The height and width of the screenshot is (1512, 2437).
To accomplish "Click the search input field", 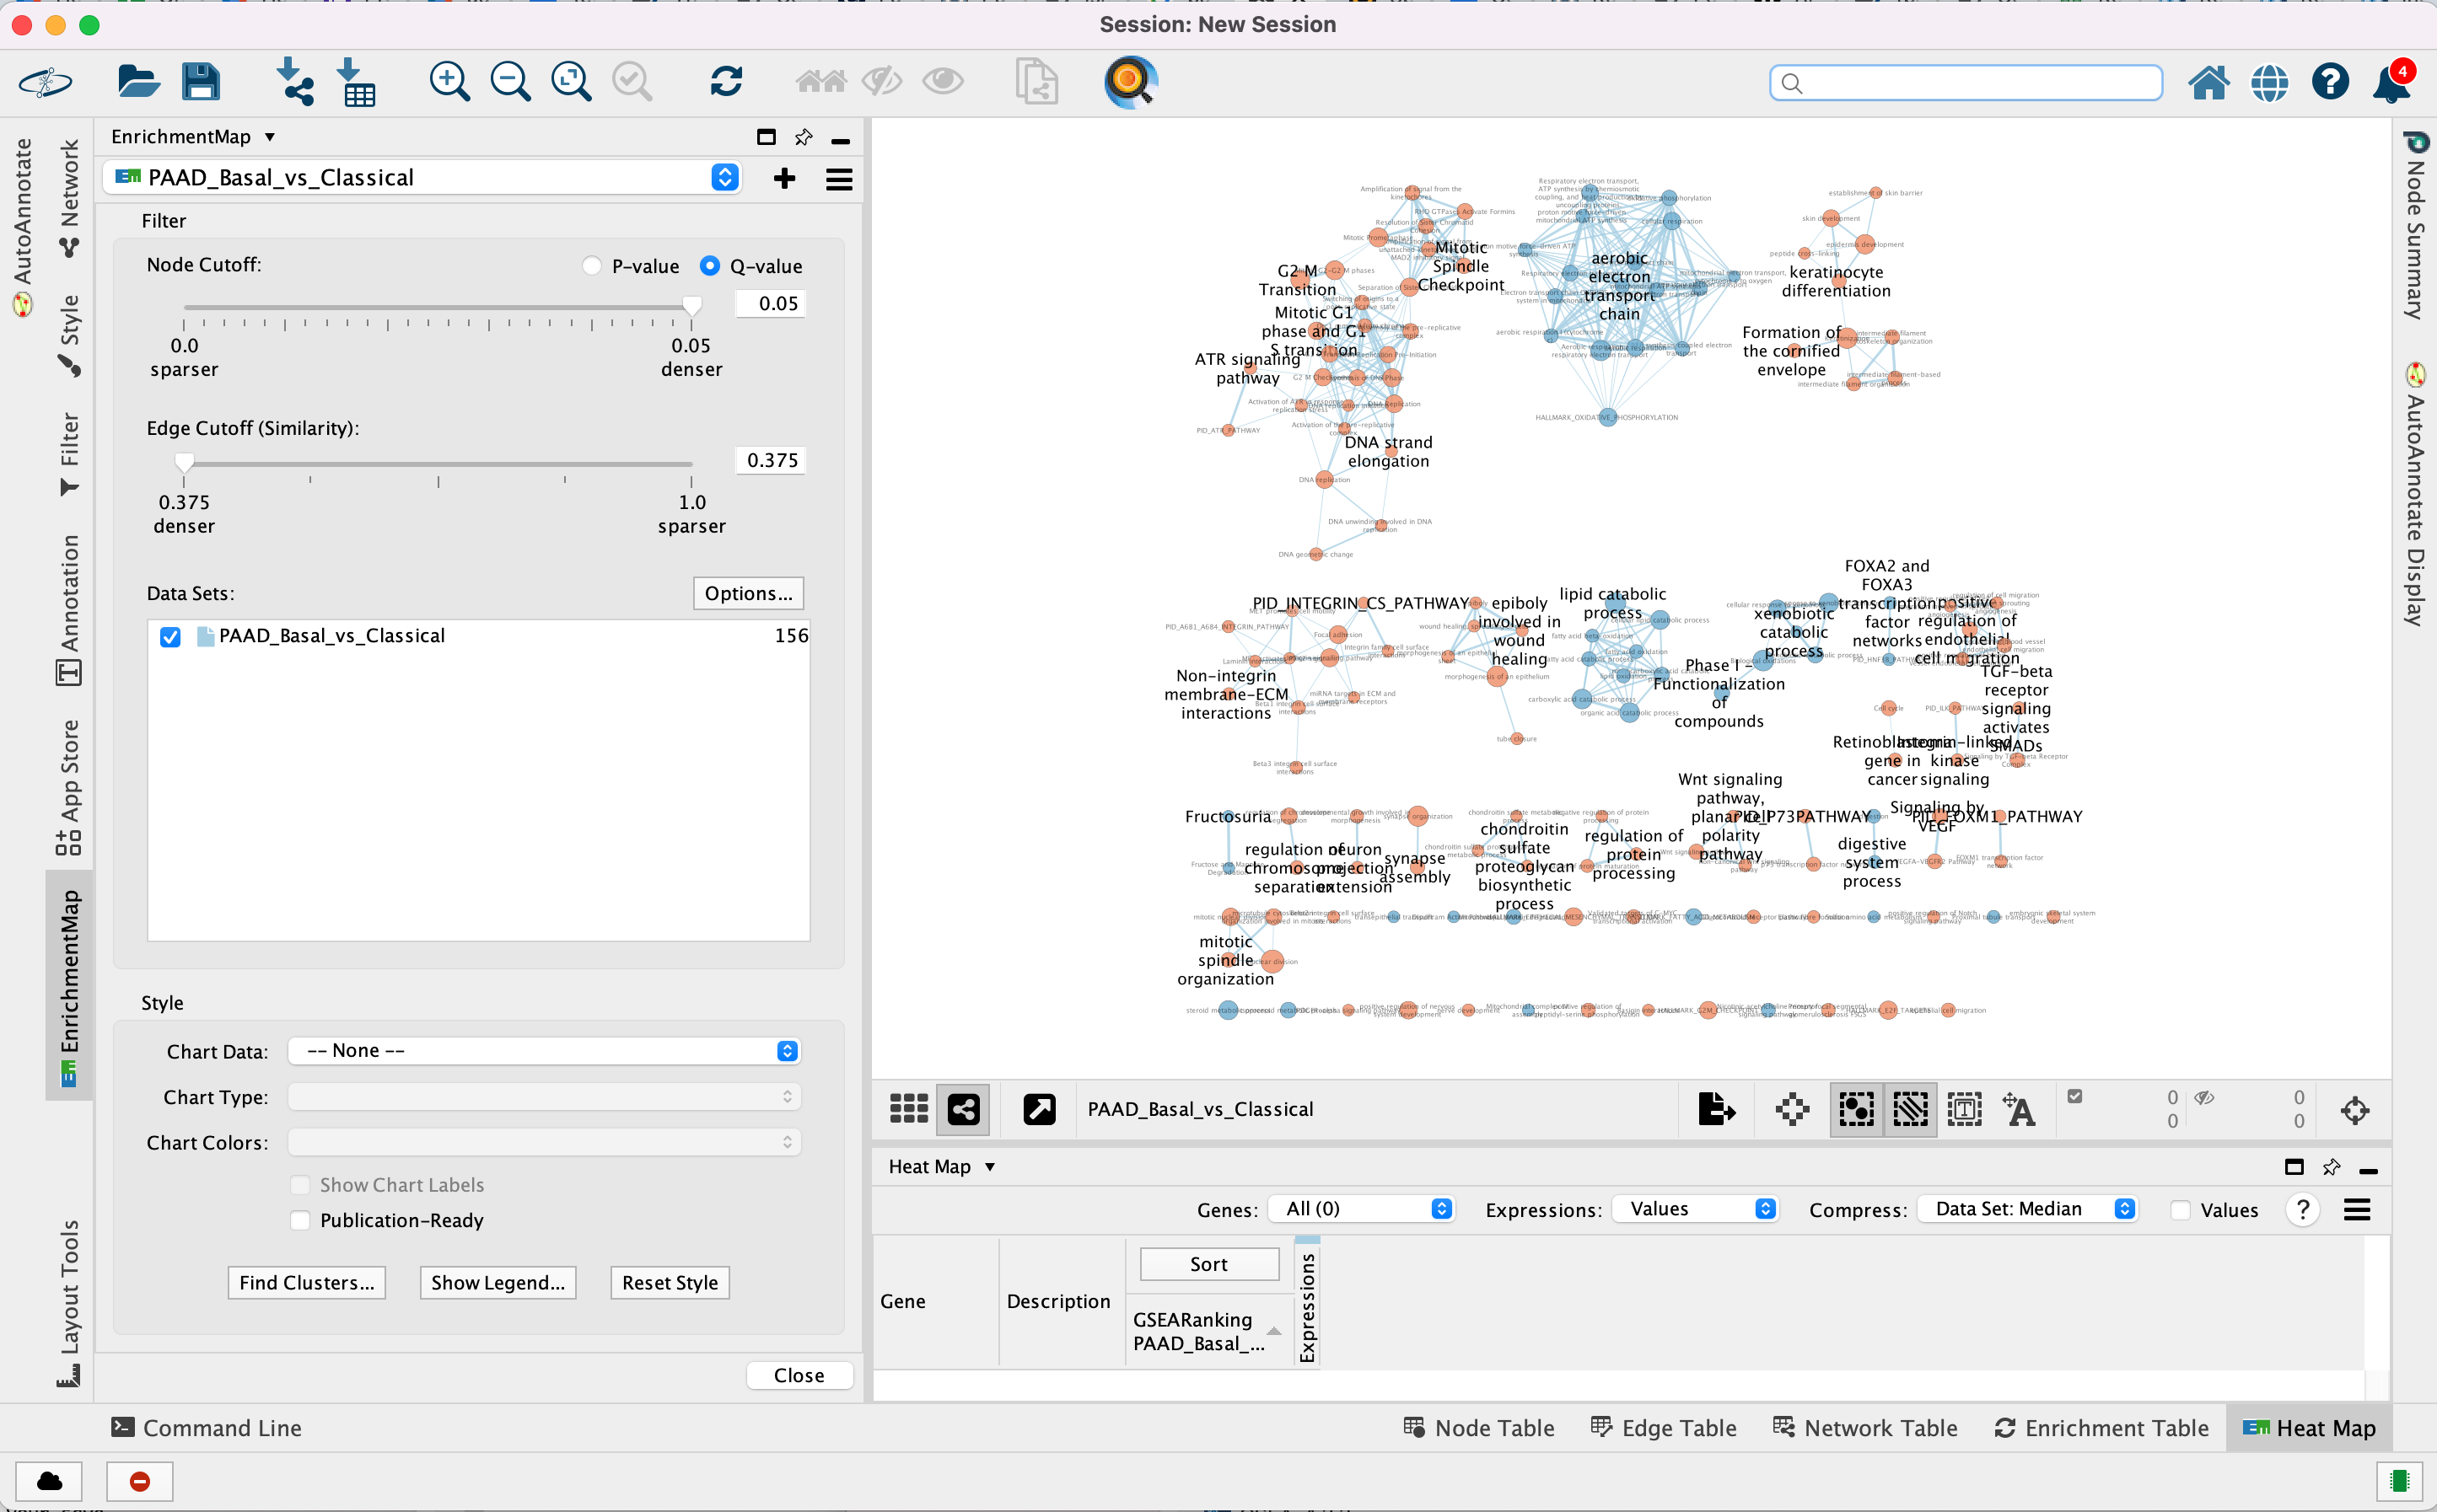I will click(1966, 83).
